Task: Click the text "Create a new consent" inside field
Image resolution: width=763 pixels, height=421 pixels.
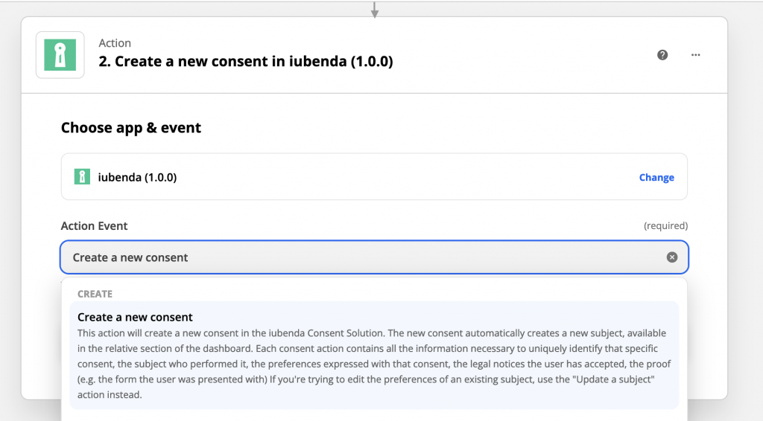Action: [130, 257]
